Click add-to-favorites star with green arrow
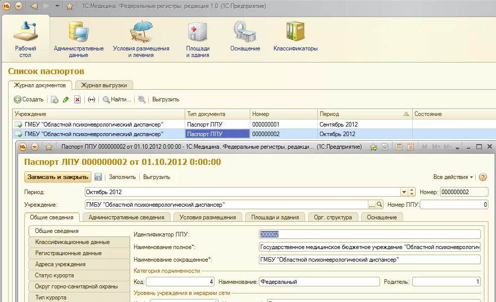This screenshot has height=302, width=496. coord(373,147)
